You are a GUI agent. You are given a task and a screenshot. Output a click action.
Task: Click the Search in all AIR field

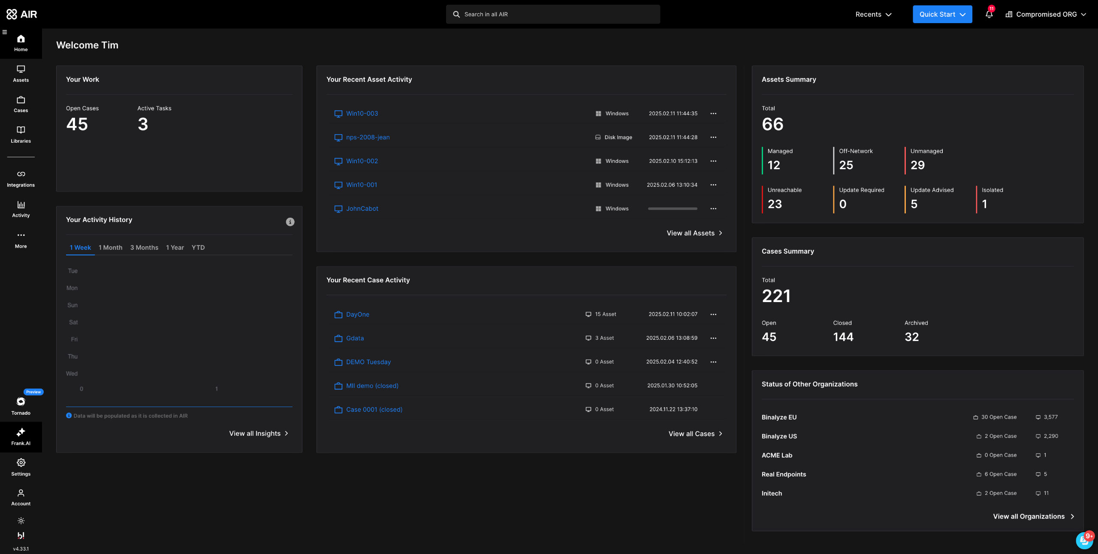(x=552, y=14)
